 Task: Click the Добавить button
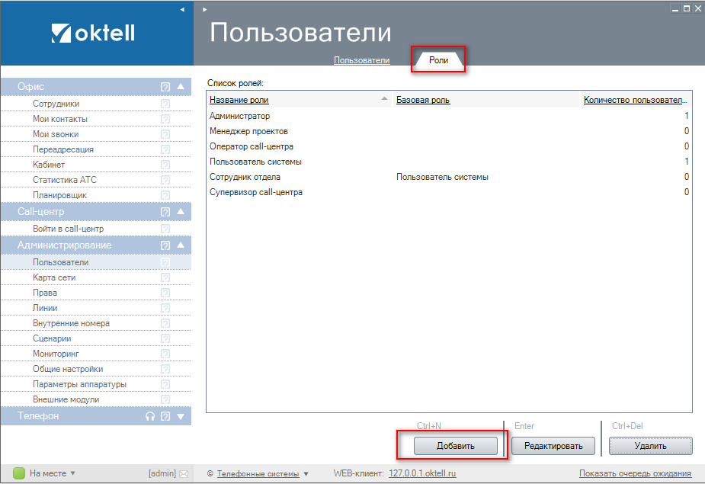[455, 446]
